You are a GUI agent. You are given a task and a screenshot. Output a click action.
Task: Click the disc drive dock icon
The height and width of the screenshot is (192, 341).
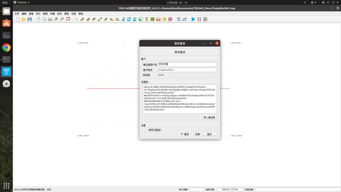click(x=6, y=84)
